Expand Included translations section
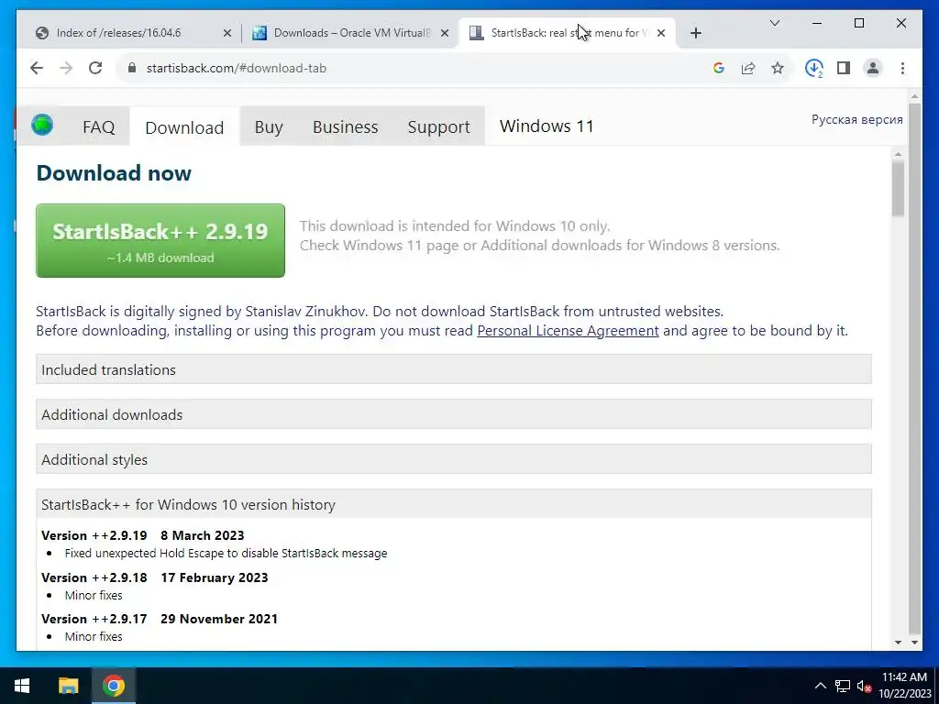The image size is (939, 704). click(454, 369)
